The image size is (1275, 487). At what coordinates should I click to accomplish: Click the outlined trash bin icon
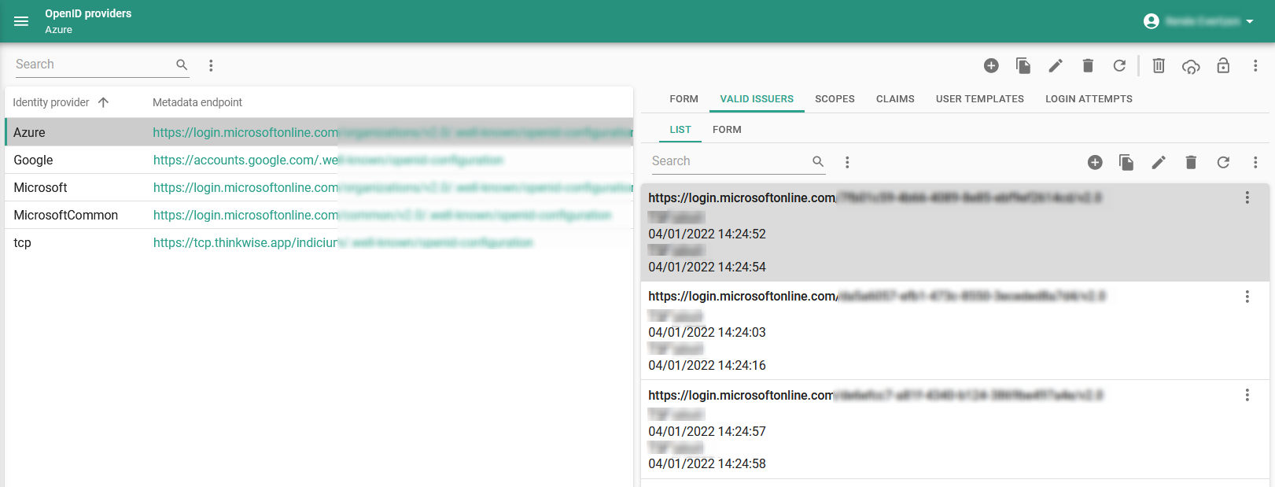pyautogui.click(x=1159, y=65)
